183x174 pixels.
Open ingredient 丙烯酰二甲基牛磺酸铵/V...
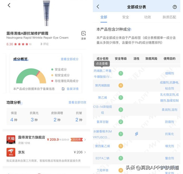coord(103,74)
